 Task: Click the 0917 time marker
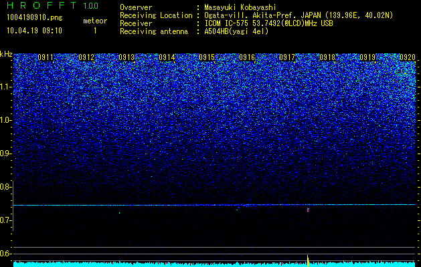click(287, 57)
